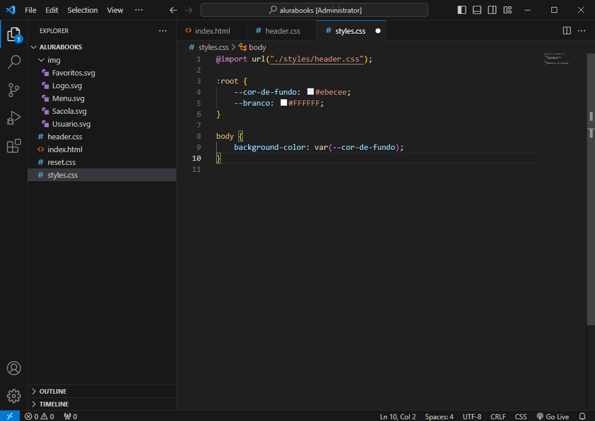Open Favoritos.svg in the explorer
The image size is (595, 421).
102,73
